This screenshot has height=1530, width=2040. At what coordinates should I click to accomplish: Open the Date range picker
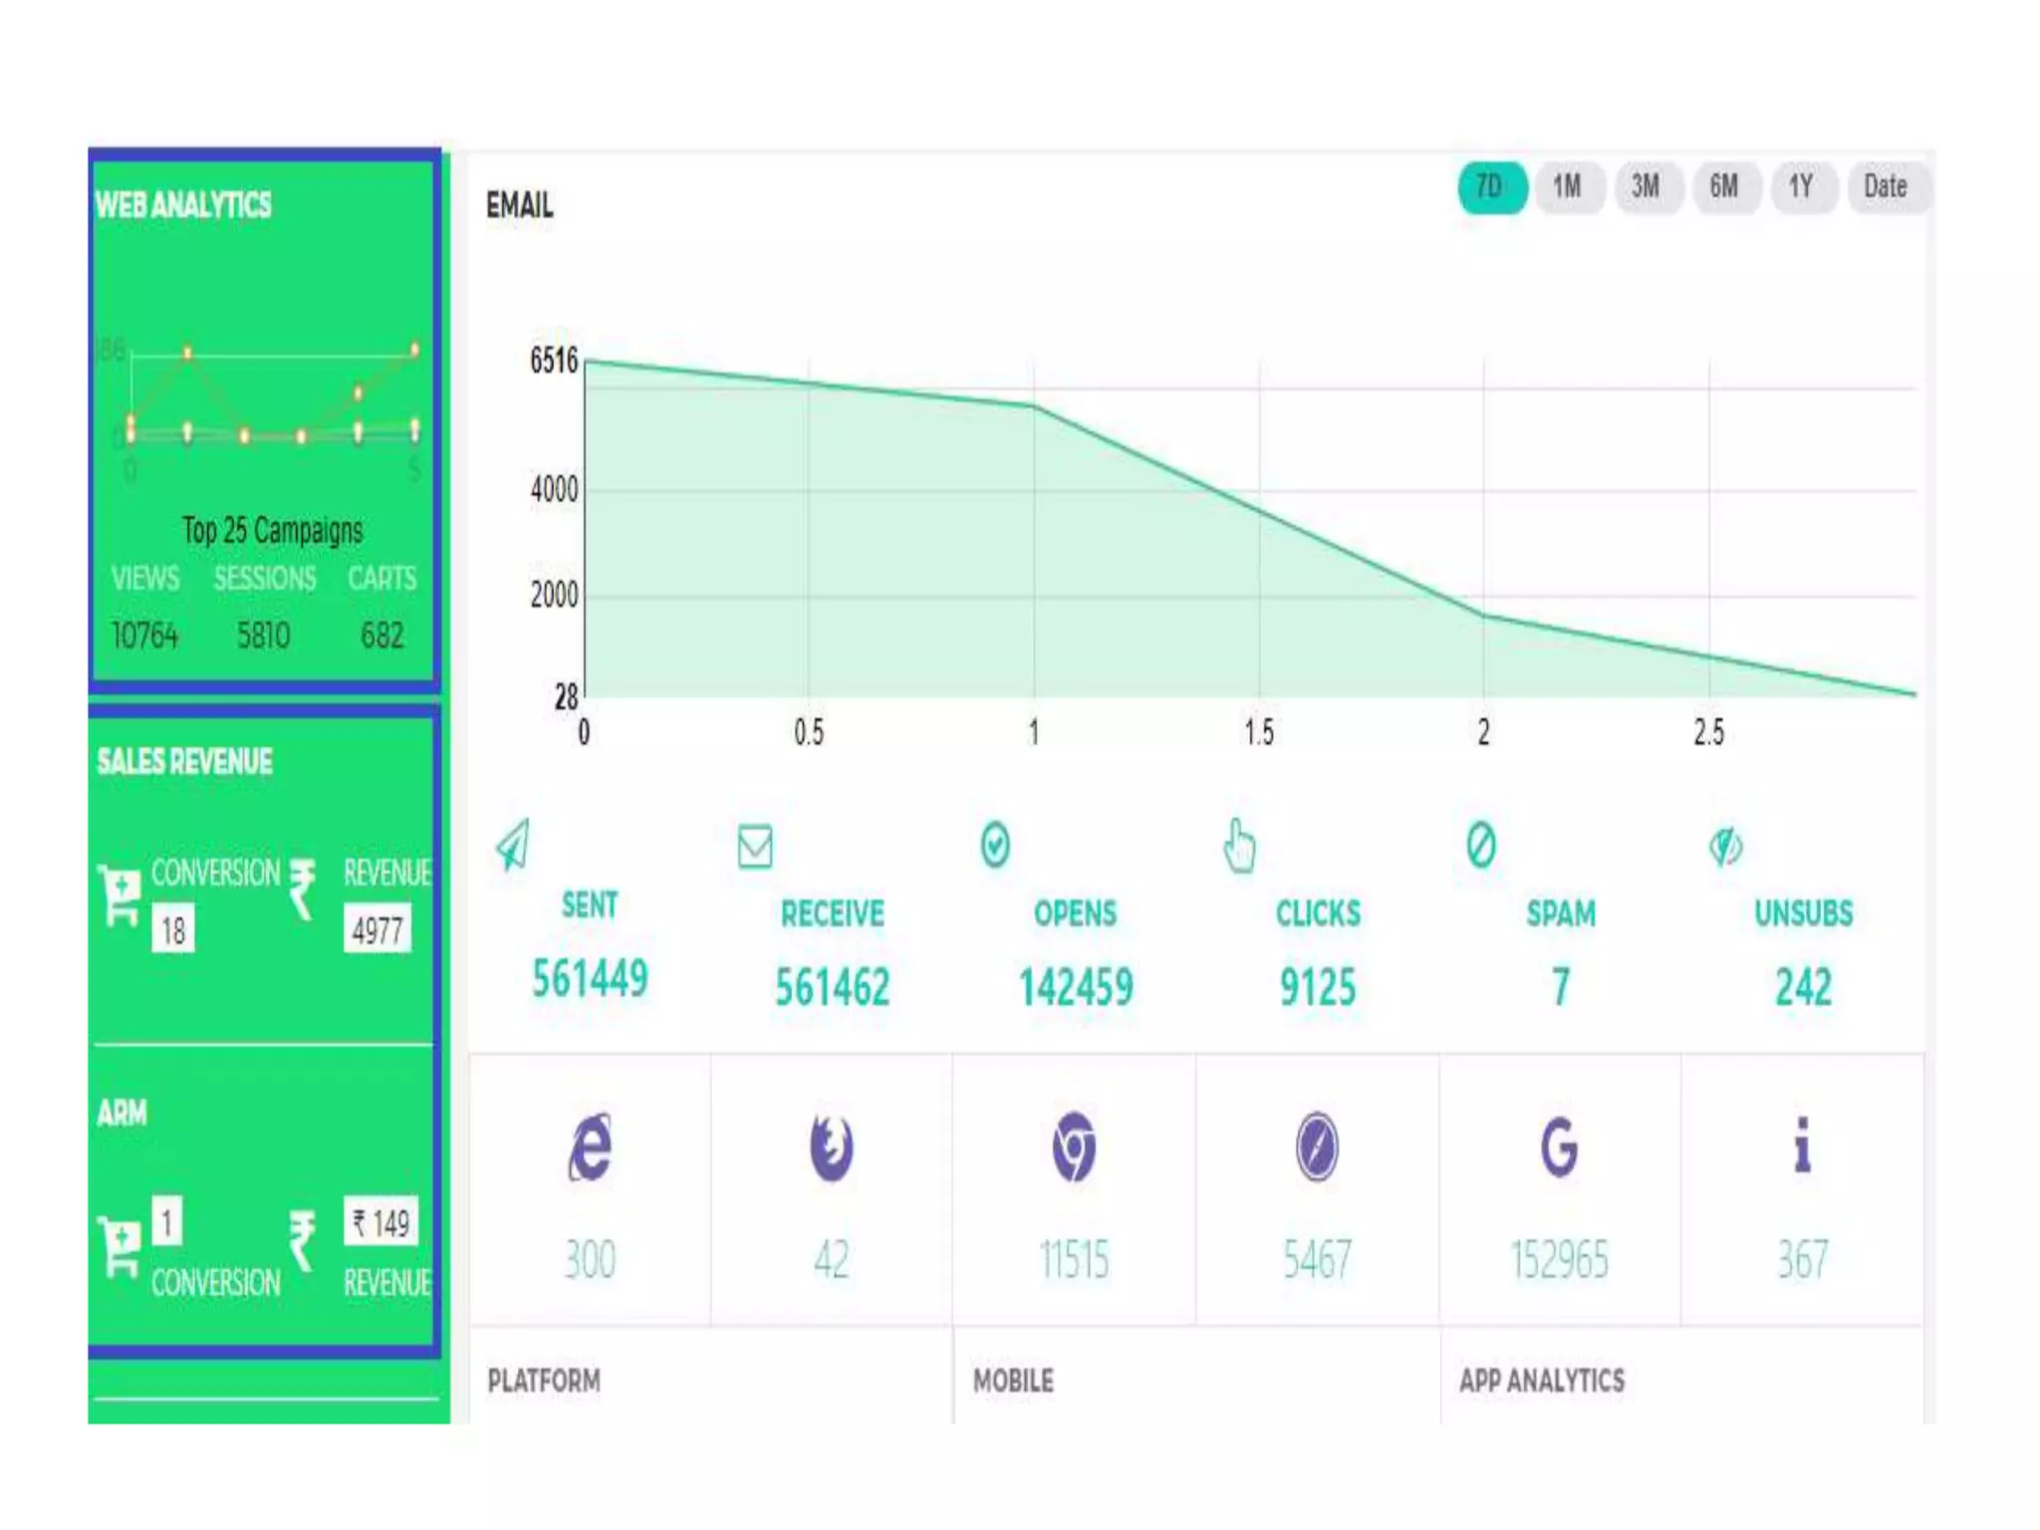tap(1886, 187)
